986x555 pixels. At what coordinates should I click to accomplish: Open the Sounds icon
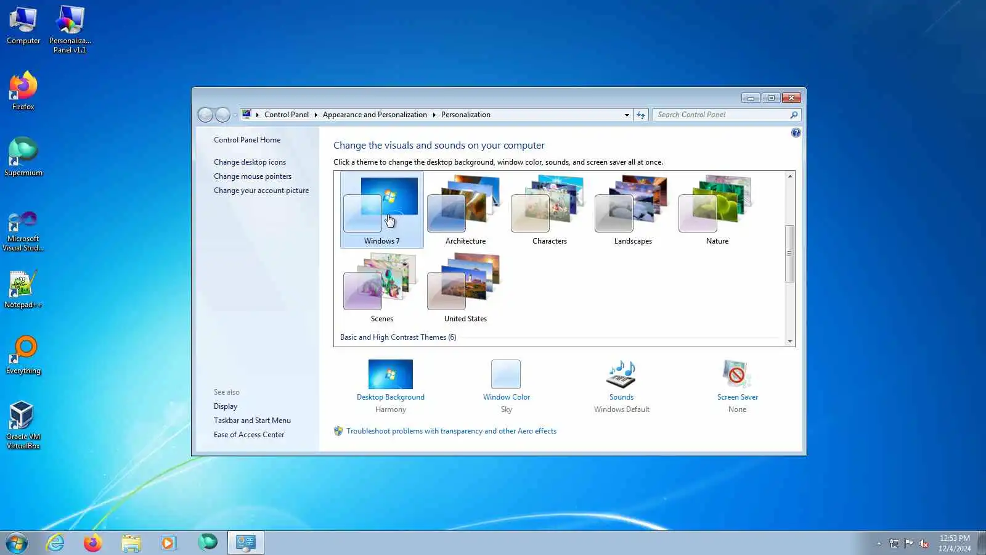coord(621,374)
